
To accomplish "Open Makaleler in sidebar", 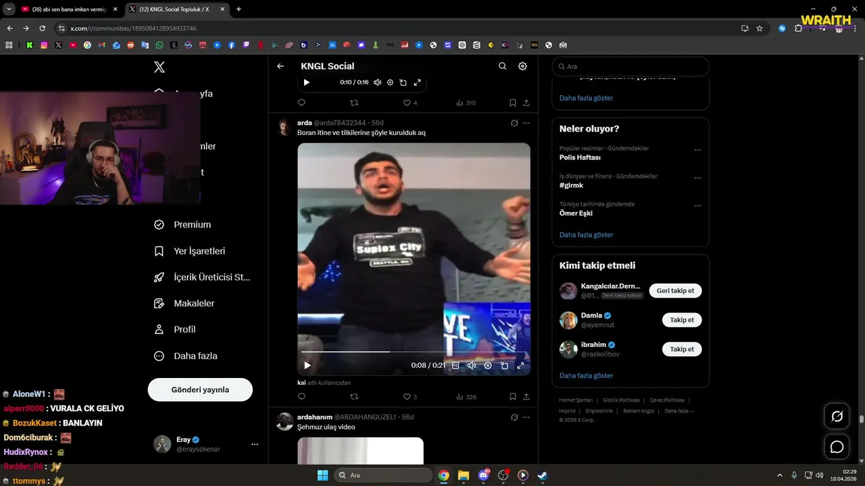I will (x=184, y=304).
